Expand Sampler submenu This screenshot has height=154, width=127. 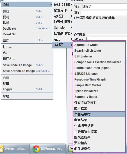coord(63,28)
